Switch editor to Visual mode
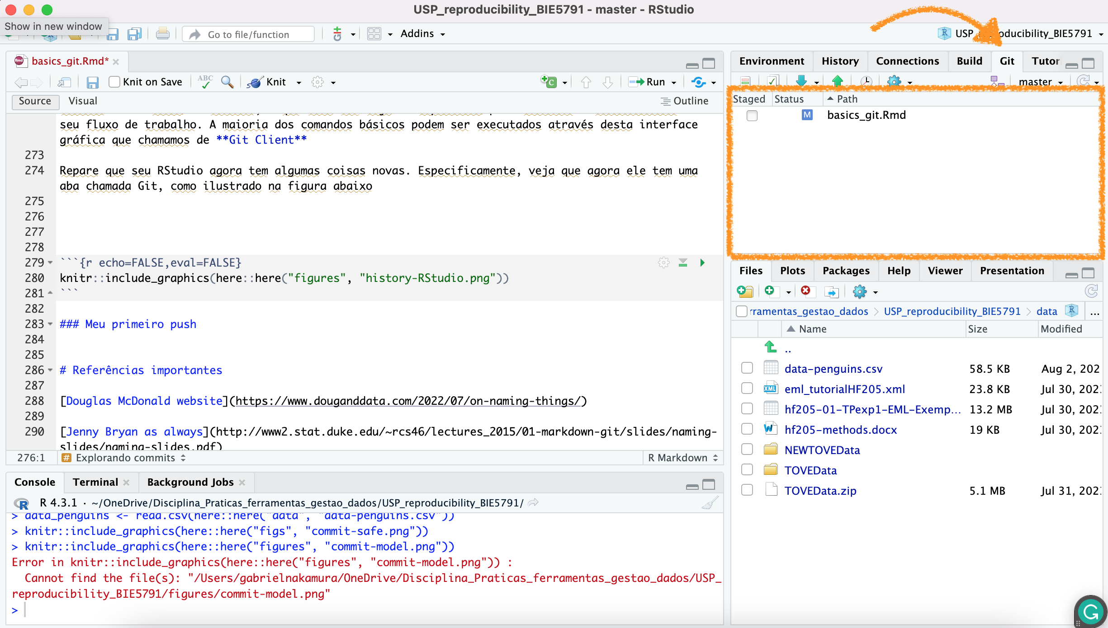Image resolution: width=1108 pixels, height=628 pixels. point(83,101)
